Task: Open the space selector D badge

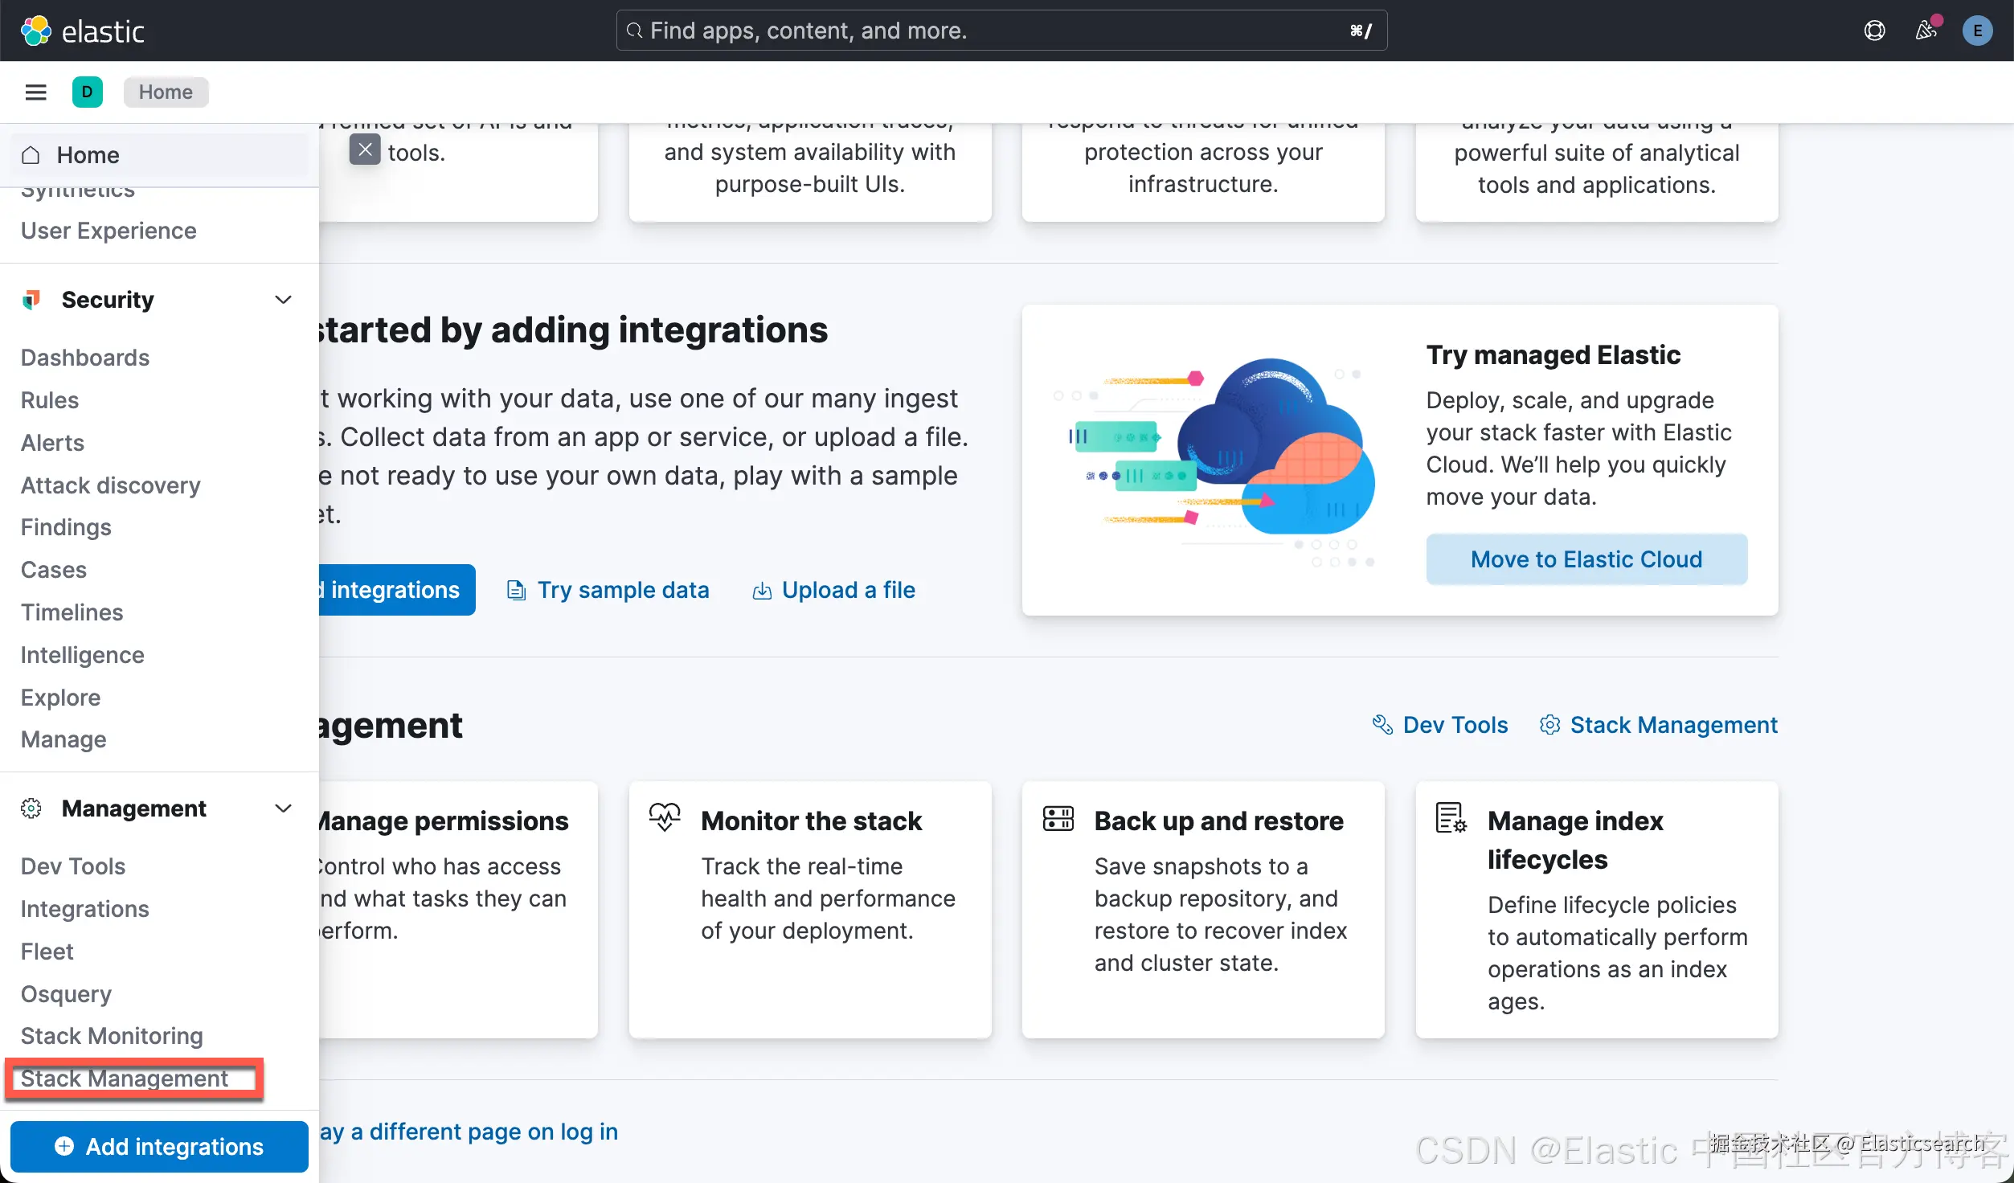Action: [x=87, y=92]
